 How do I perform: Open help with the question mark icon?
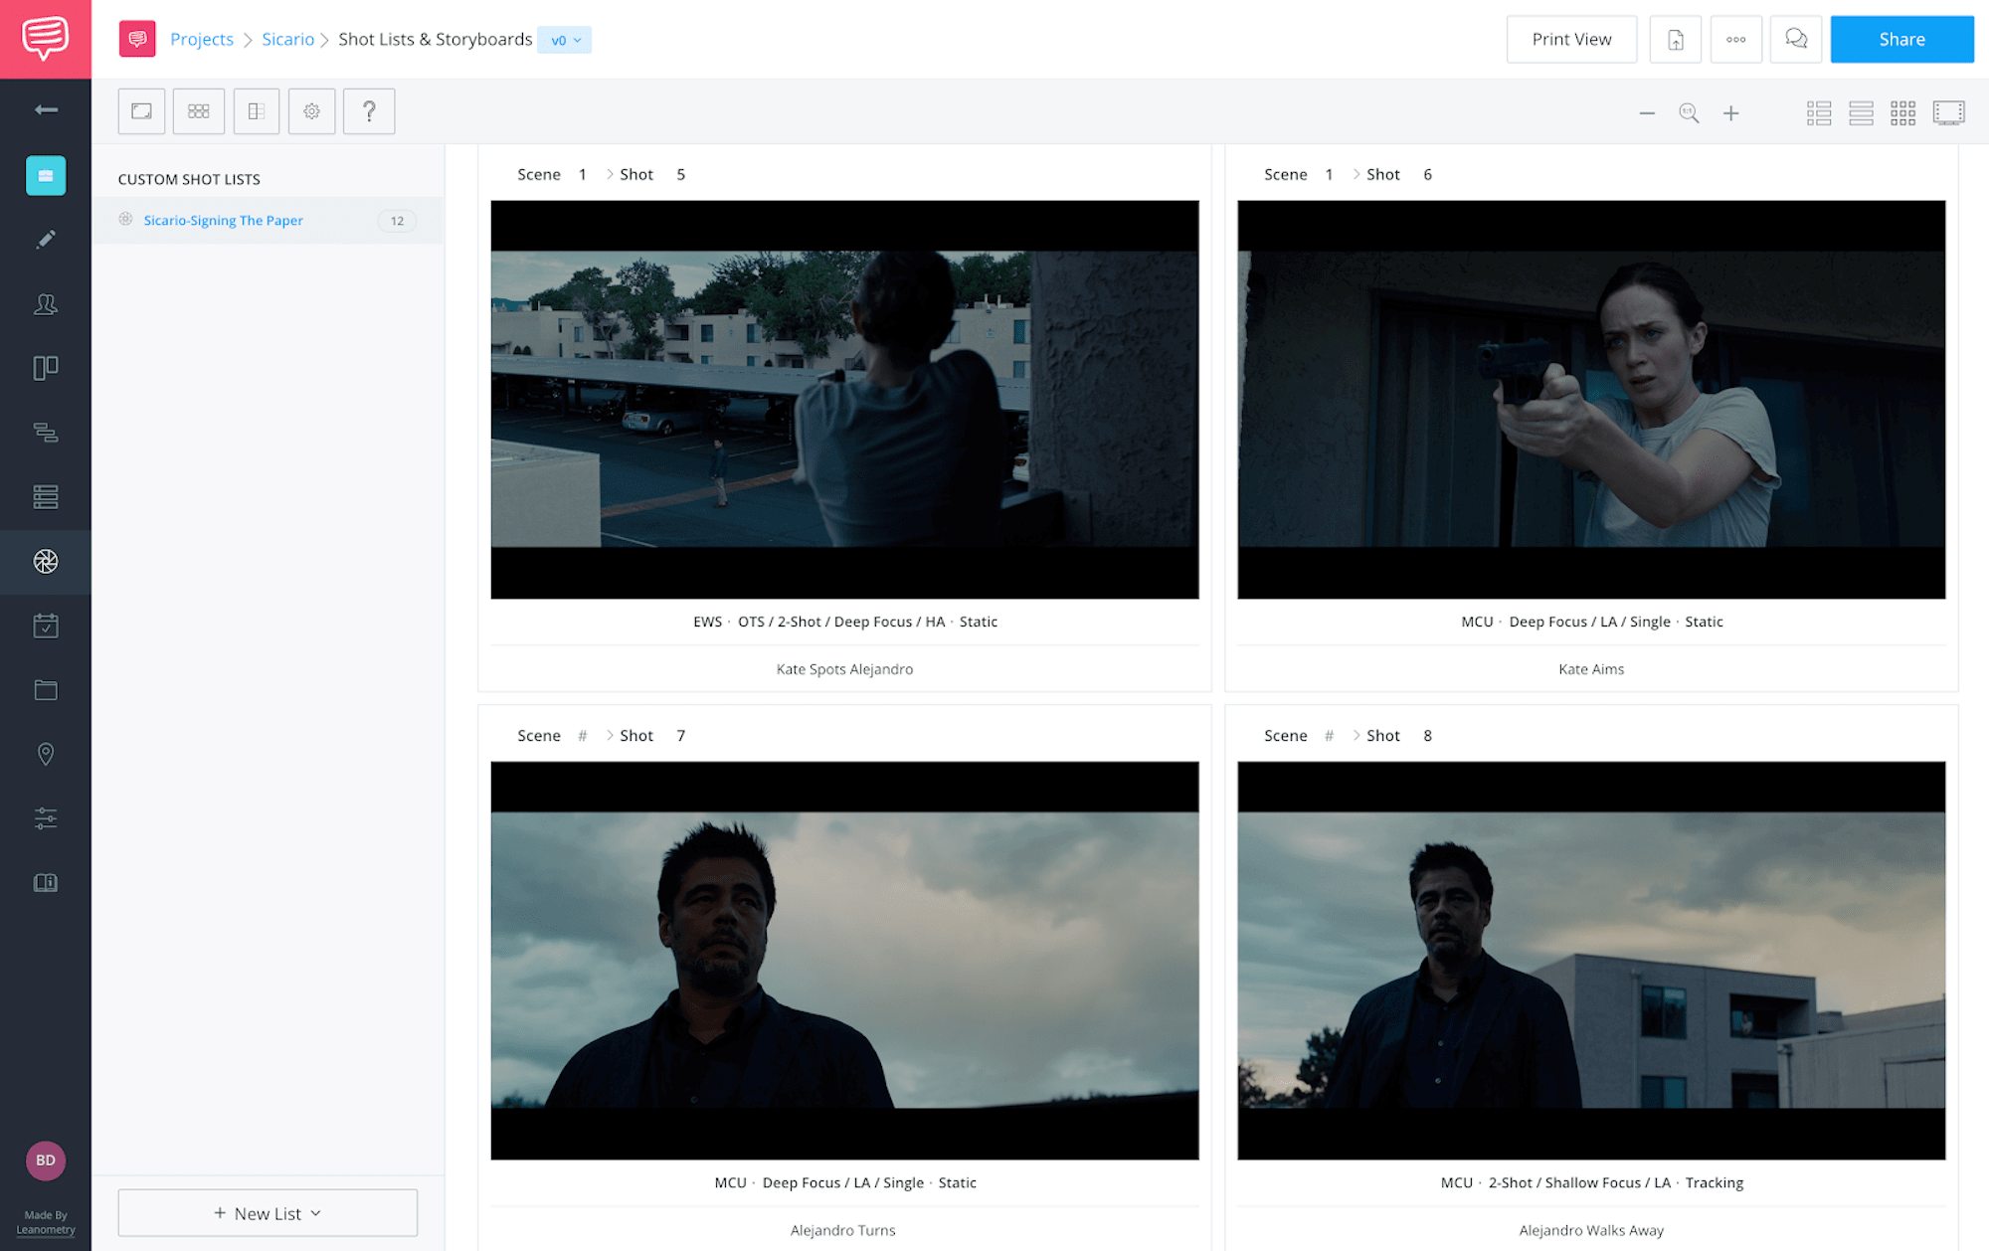click(x=369, y=111)
